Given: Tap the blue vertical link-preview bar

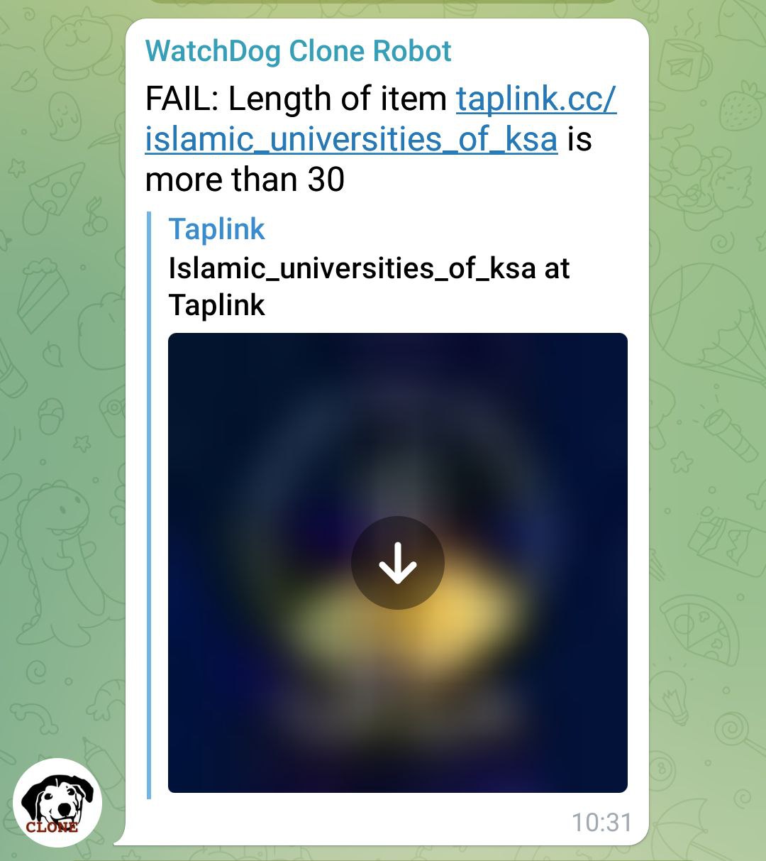Looking at the screenshot, I should 149,505.
